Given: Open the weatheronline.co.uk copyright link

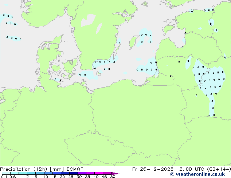Looking at the screenshot, I should (x=197, y=174).
